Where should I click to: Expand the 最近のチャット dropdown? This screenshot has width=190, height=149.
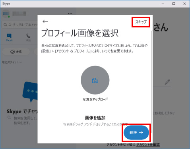tap(12, 62)
